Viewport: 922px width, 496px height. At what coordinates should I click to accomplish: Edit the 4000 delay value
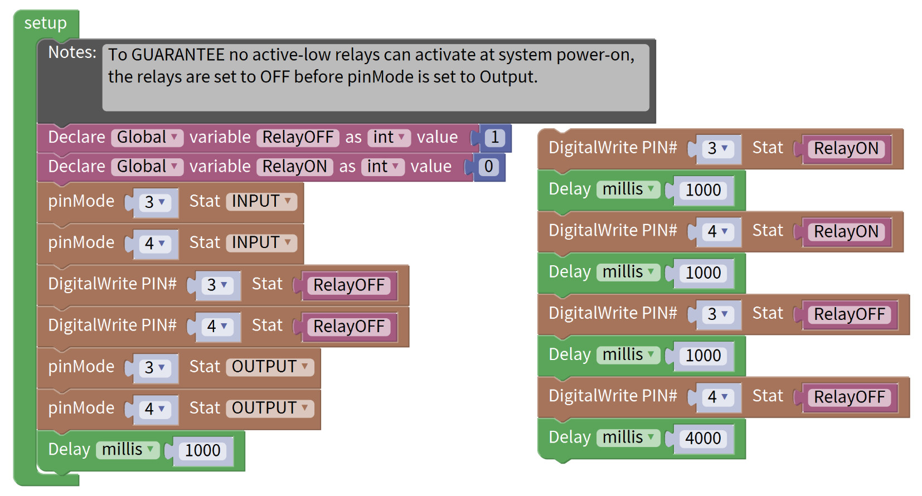(x=703, y=439)
